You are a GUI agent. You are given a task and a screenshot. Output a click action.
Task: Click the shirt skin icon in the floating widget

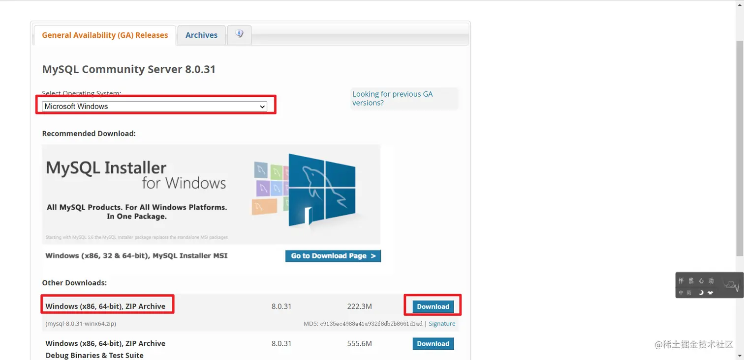click(710, 293)
